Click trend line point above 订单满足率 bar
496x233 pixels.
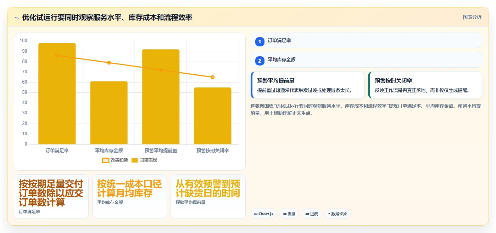pyautogui.click(x=57, y=55)
